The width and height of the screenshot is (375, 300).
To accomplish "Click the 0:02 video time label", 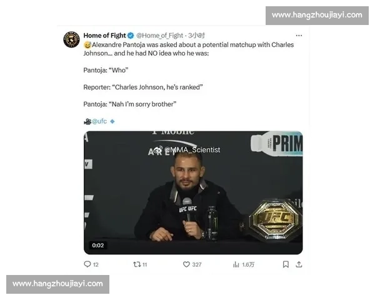I will (x=98, y=245).
